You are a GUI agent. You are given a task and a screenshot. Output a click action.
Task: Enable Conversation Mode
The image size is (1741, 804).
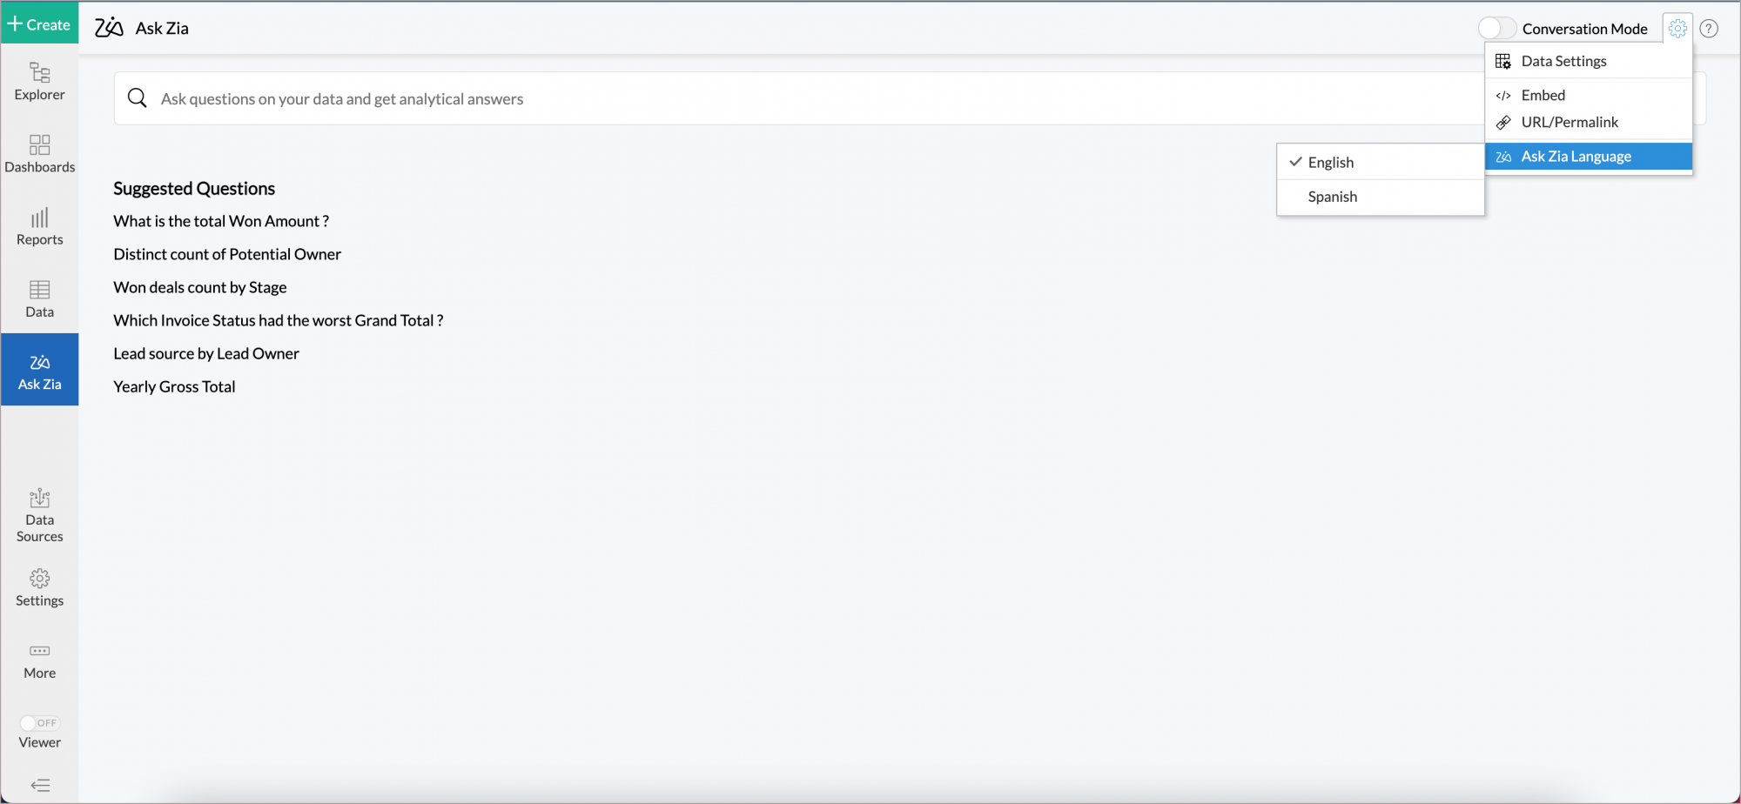(x=1496, y=28)
